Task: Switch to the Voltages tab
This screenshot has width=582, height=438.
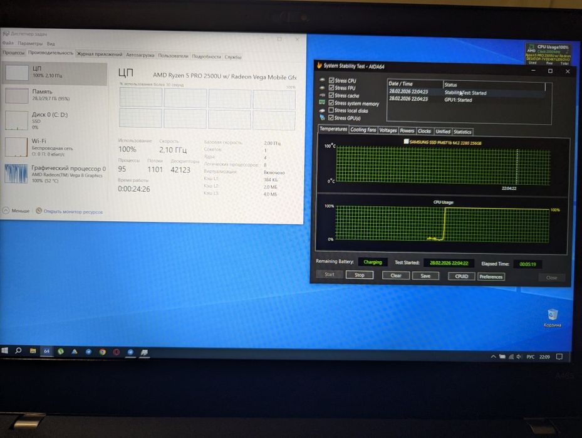Action: point(388,130)
